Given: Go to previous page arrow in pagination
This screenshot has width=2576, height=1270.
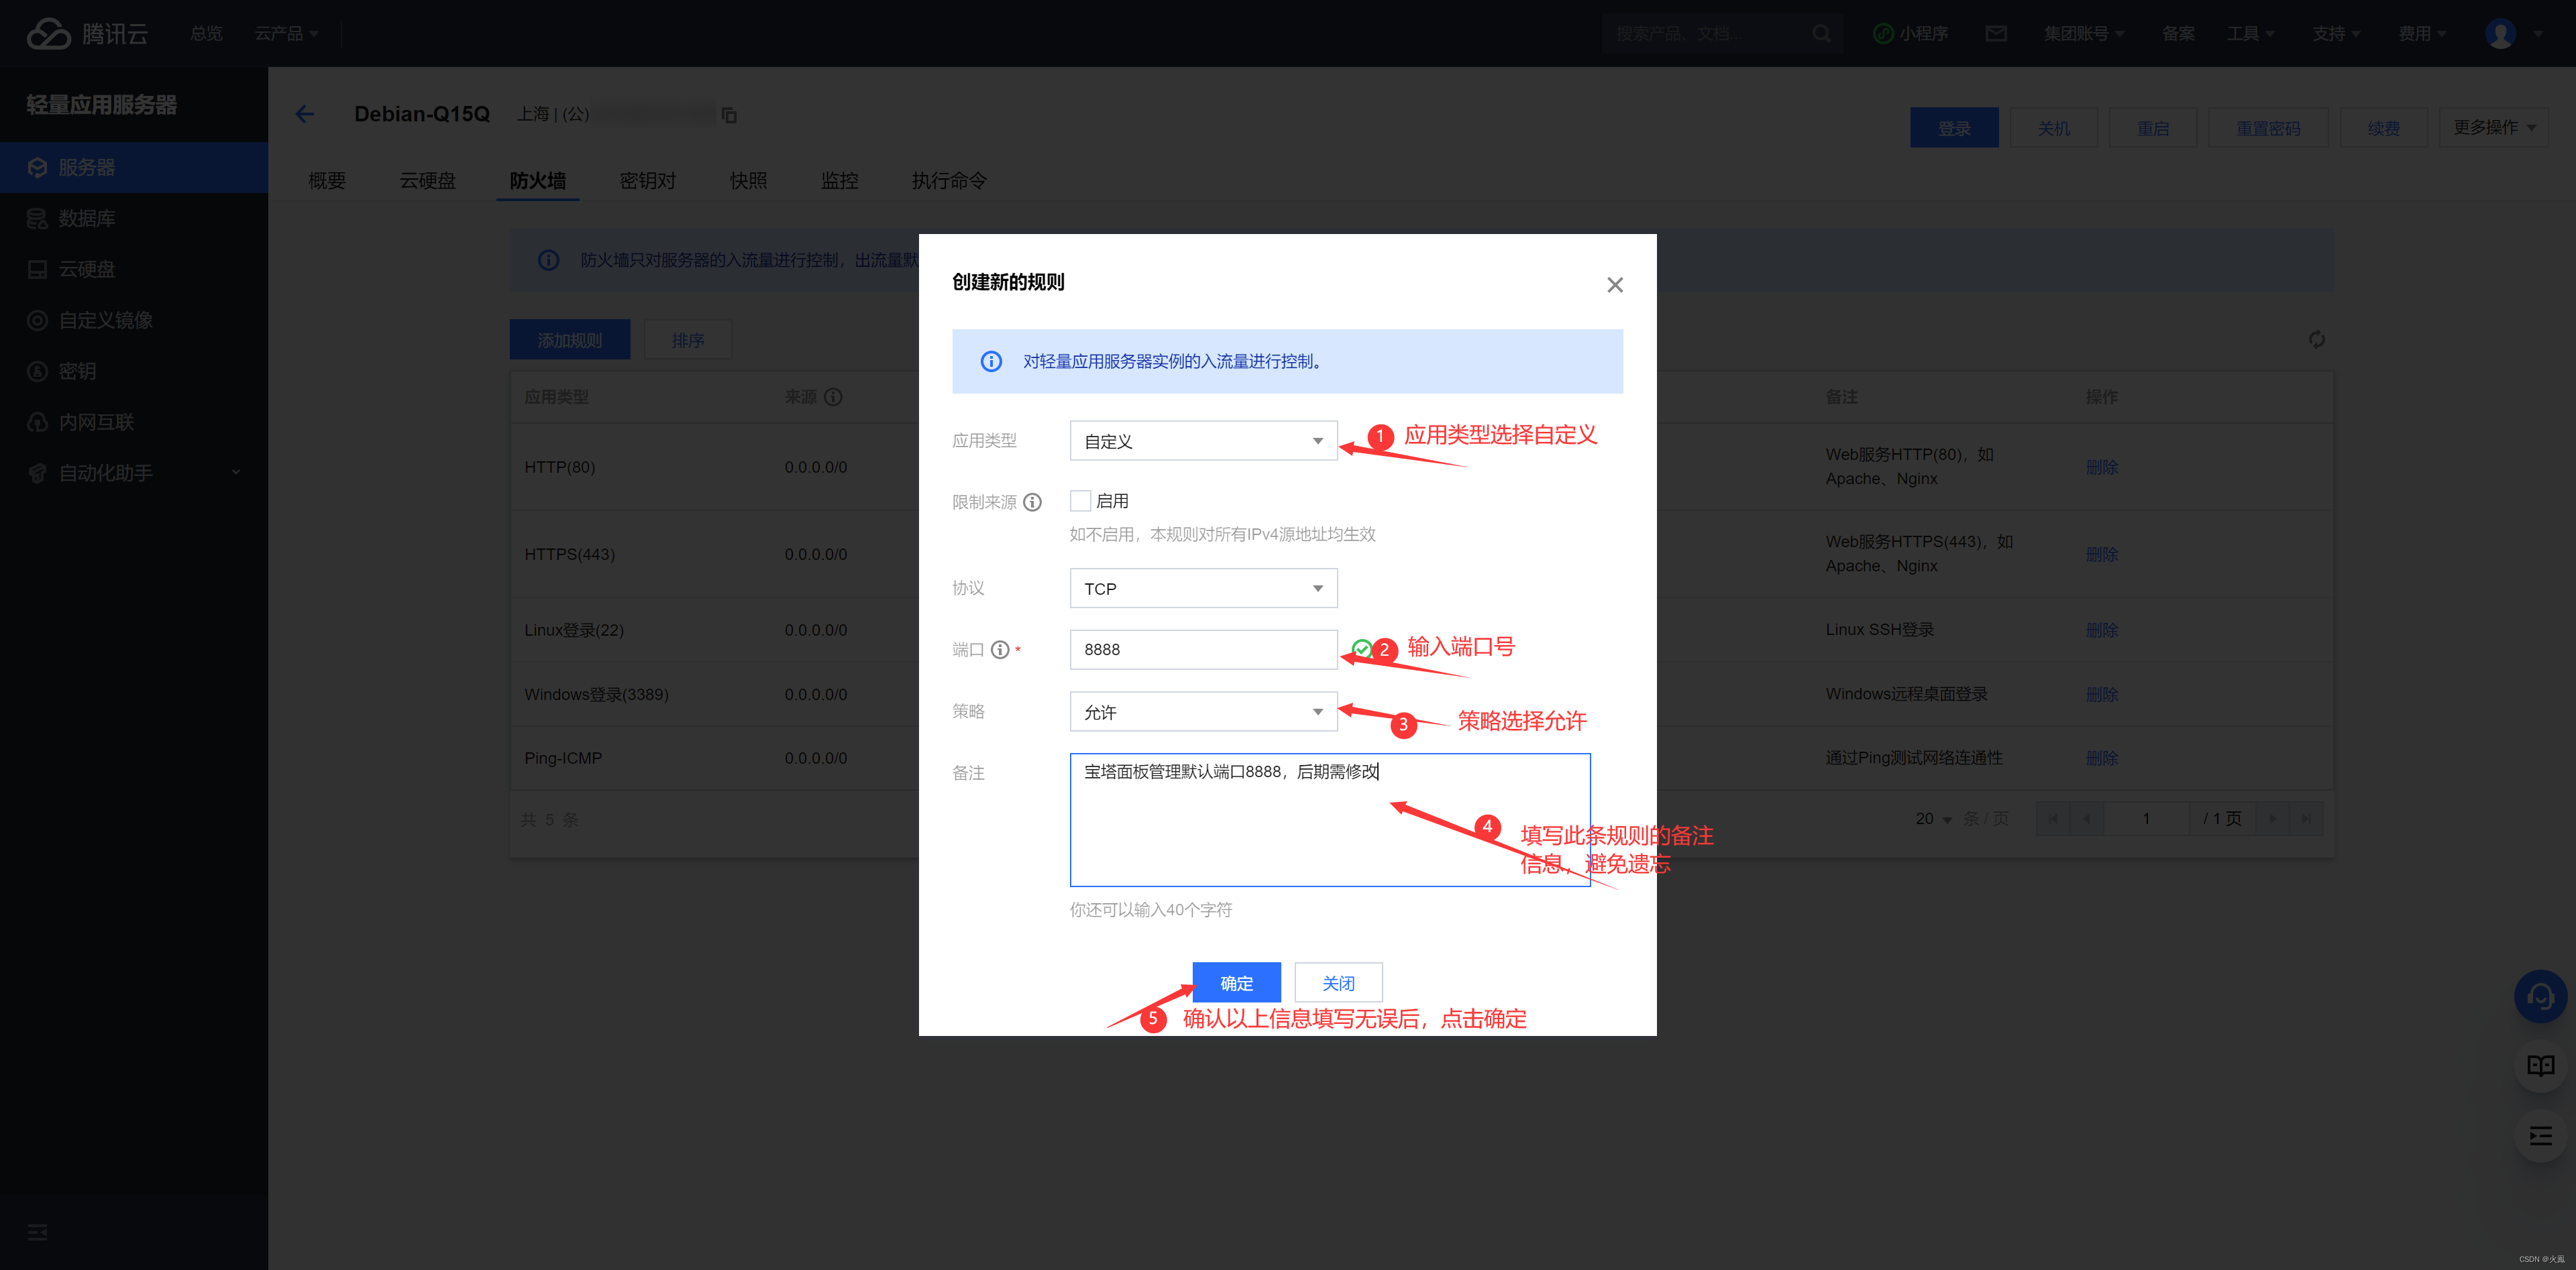Looking at the screenshot, I should pyautogui.click(x=2086, y=818).
